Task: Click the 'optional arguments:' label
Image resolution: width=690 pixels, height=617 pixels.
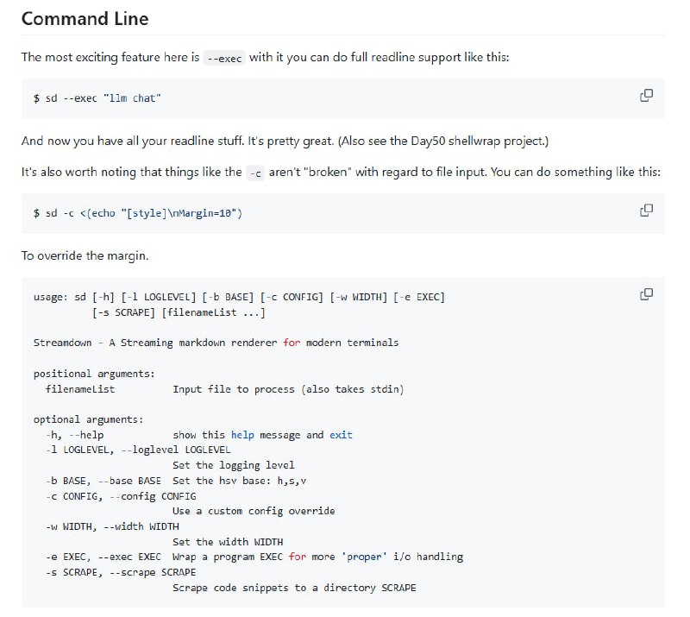Action: pos(88,419)
